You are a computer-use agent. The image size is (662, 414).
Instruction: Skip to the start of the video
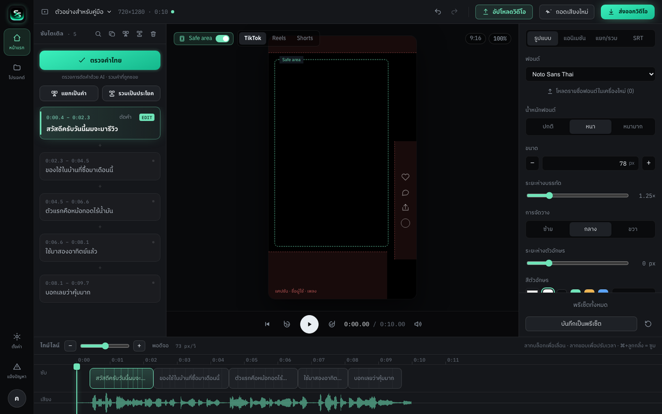[x=268, y=324]
